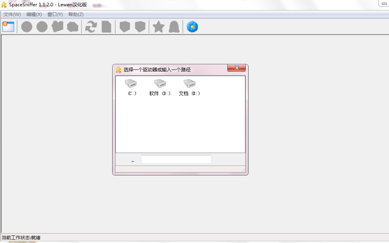Click the SpaceSniffer app icon in title bar

coord(4,5)
